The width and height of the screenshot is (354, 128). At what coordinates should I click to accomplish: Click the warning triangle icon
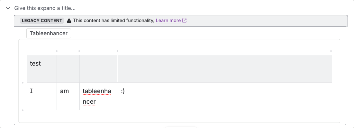pyautogui.click(x=69, y=20)
